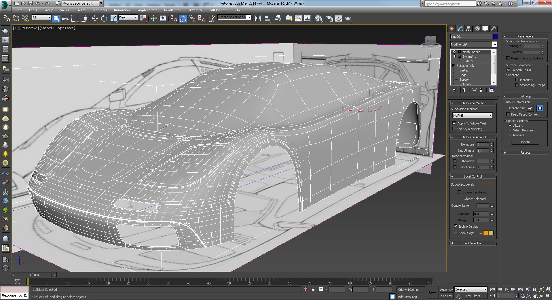Select the Move tool in main toolbar

[95, 18]
